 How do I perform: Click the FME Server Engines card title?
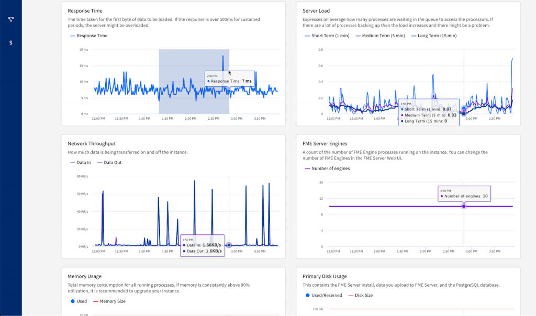point(325,143)
